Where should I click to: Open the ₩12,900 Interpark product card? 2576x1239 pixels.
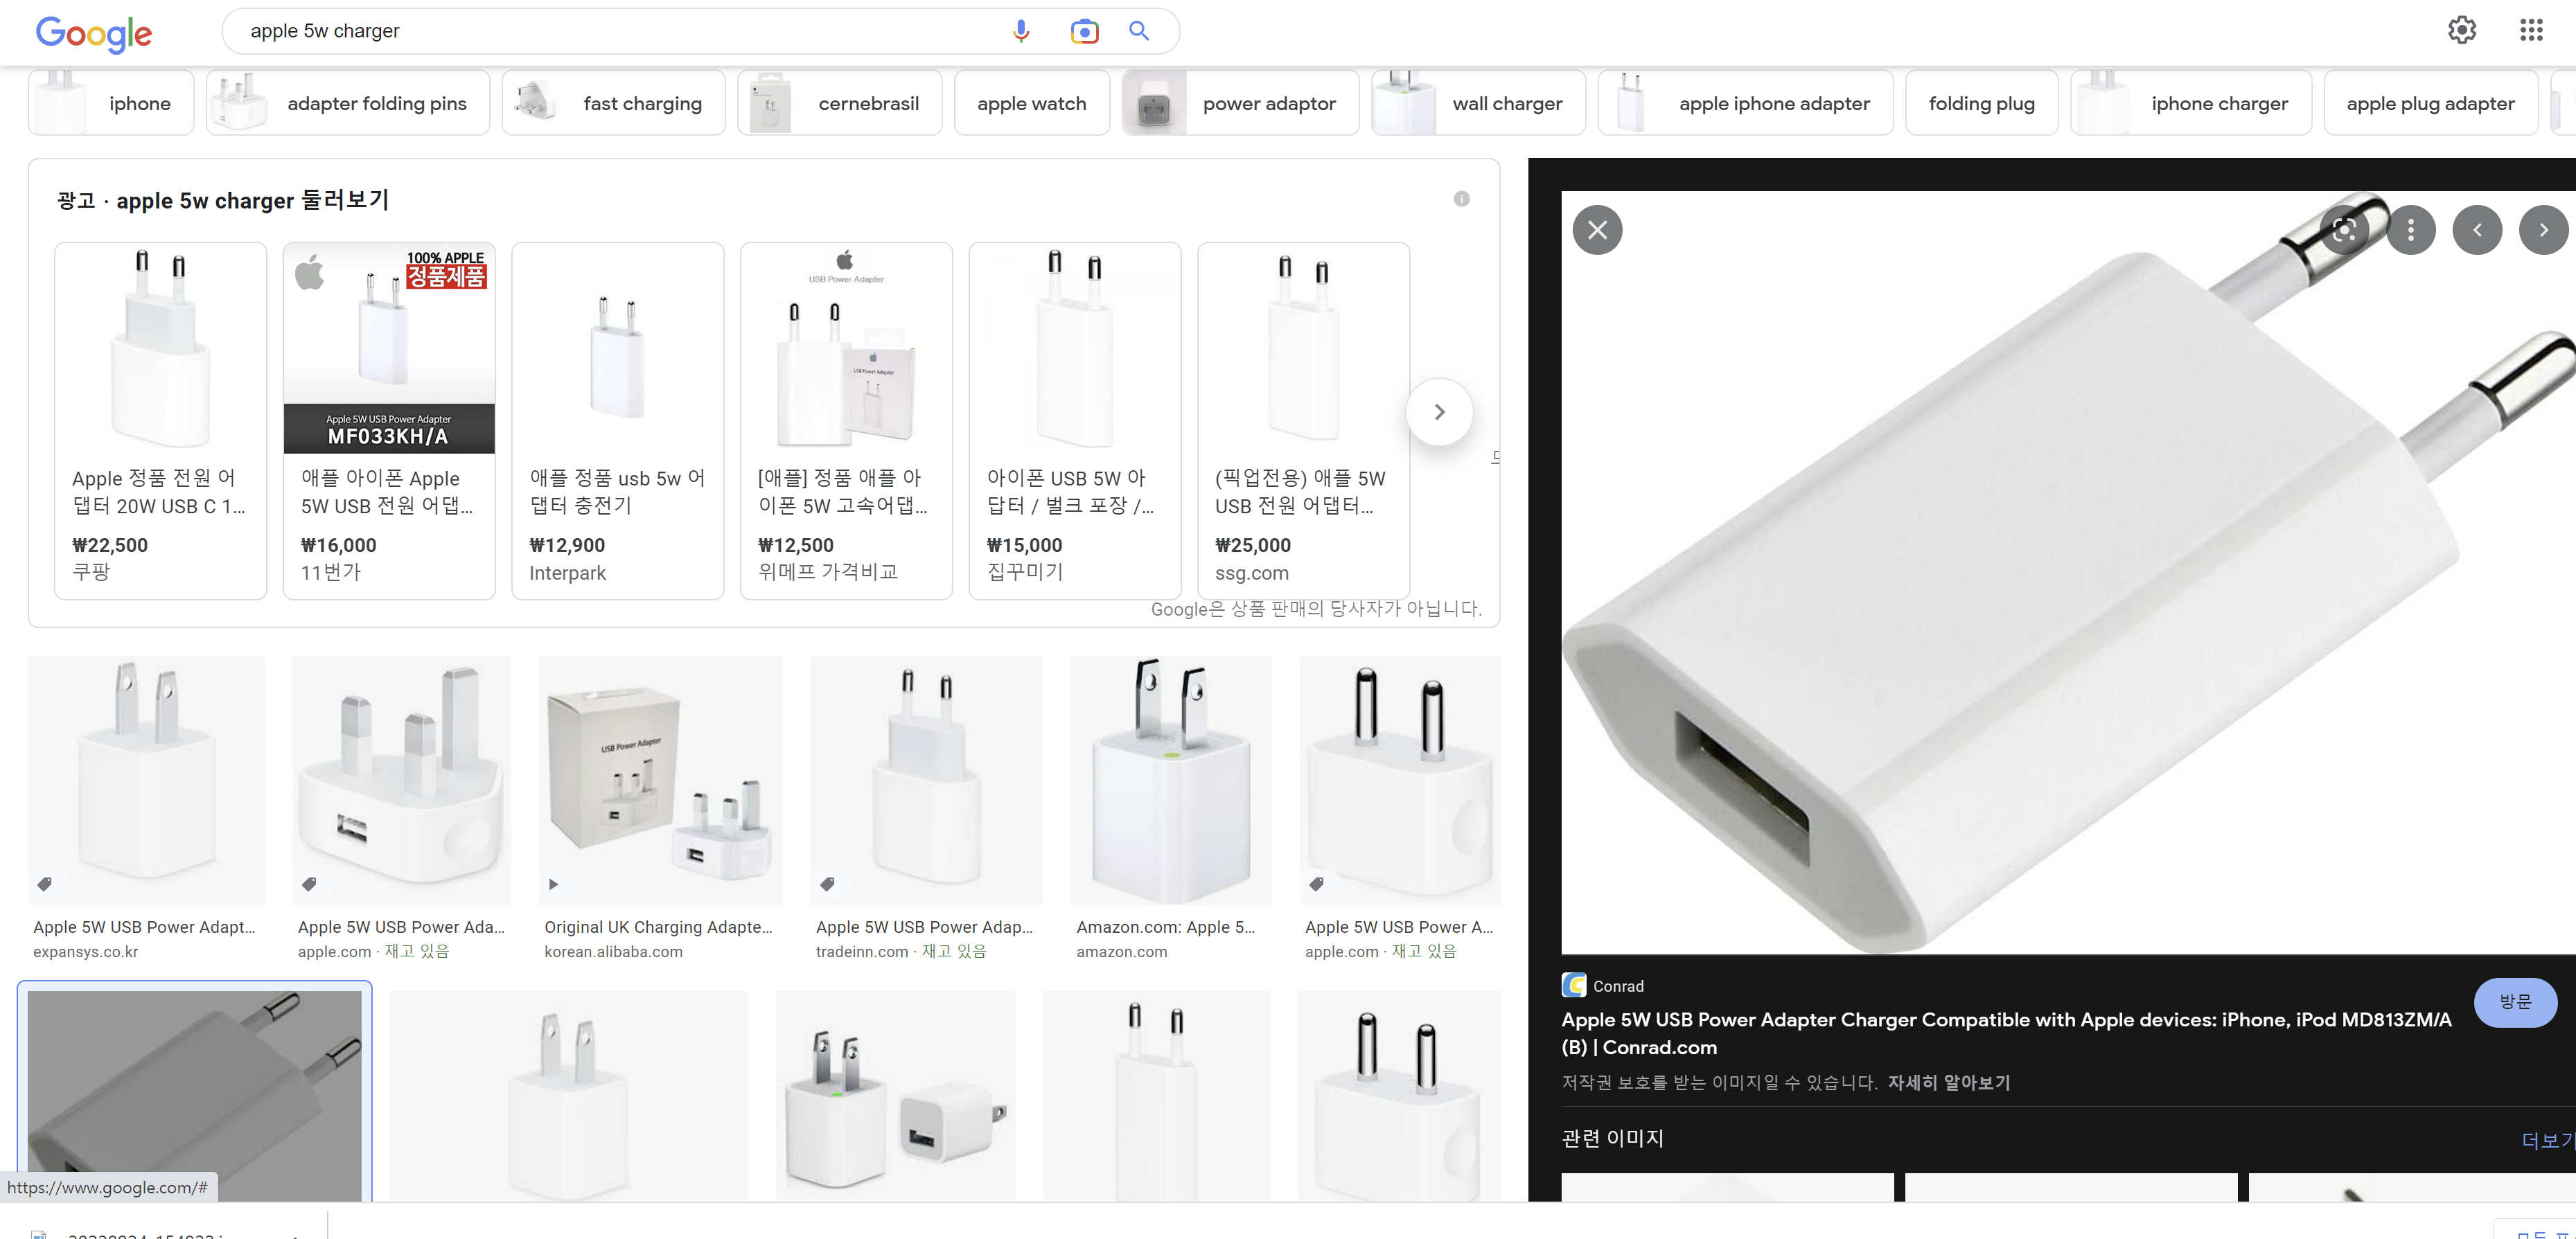[x=617, y=420]
